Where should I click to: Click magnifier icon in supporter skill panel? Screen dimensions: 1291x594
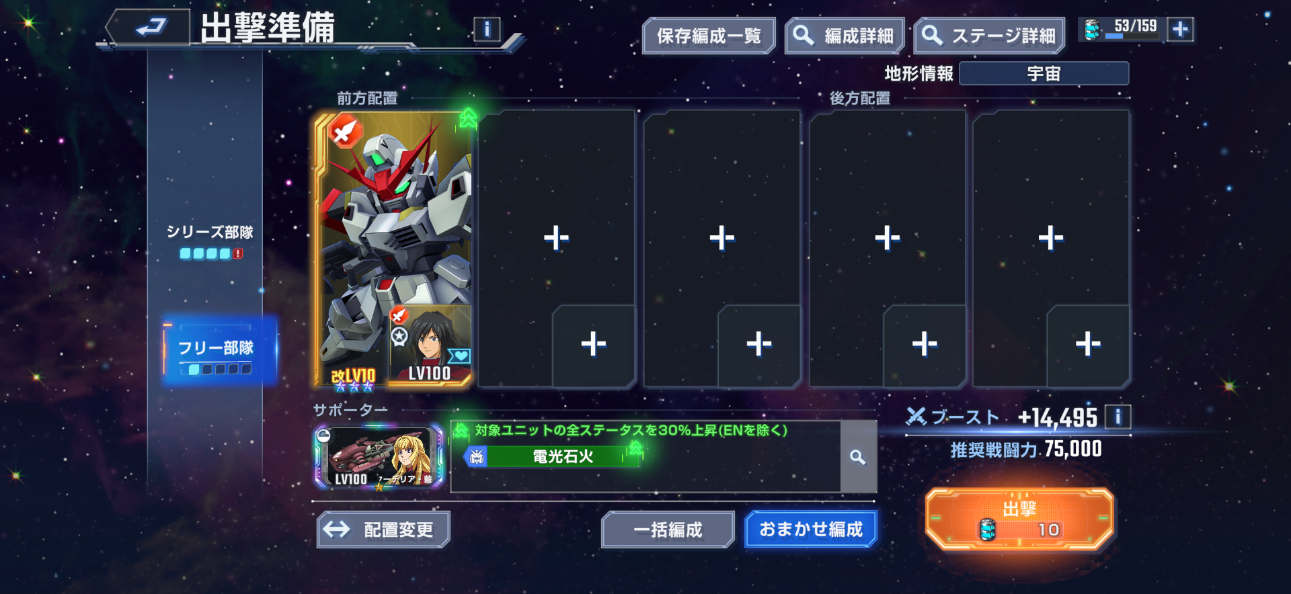(858, 457)
